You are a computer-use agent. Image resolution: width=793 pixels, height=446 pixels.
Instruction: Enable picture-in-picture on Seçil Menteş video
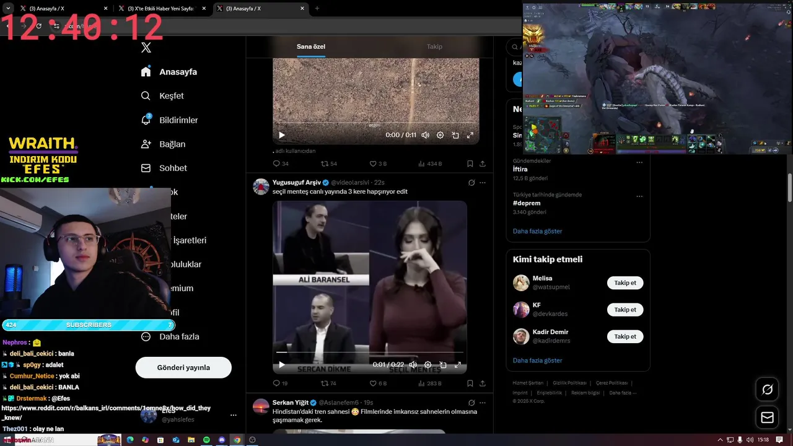[443, 365]
